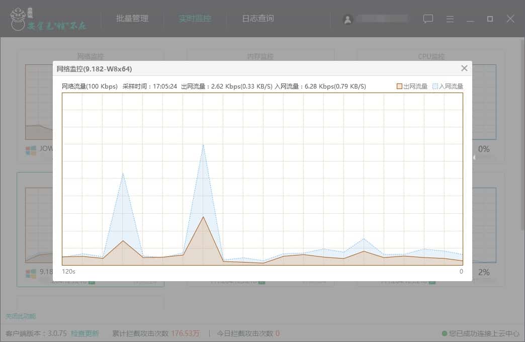
Task: Click the 2% CPU value
Action: [x=484, y=272]
